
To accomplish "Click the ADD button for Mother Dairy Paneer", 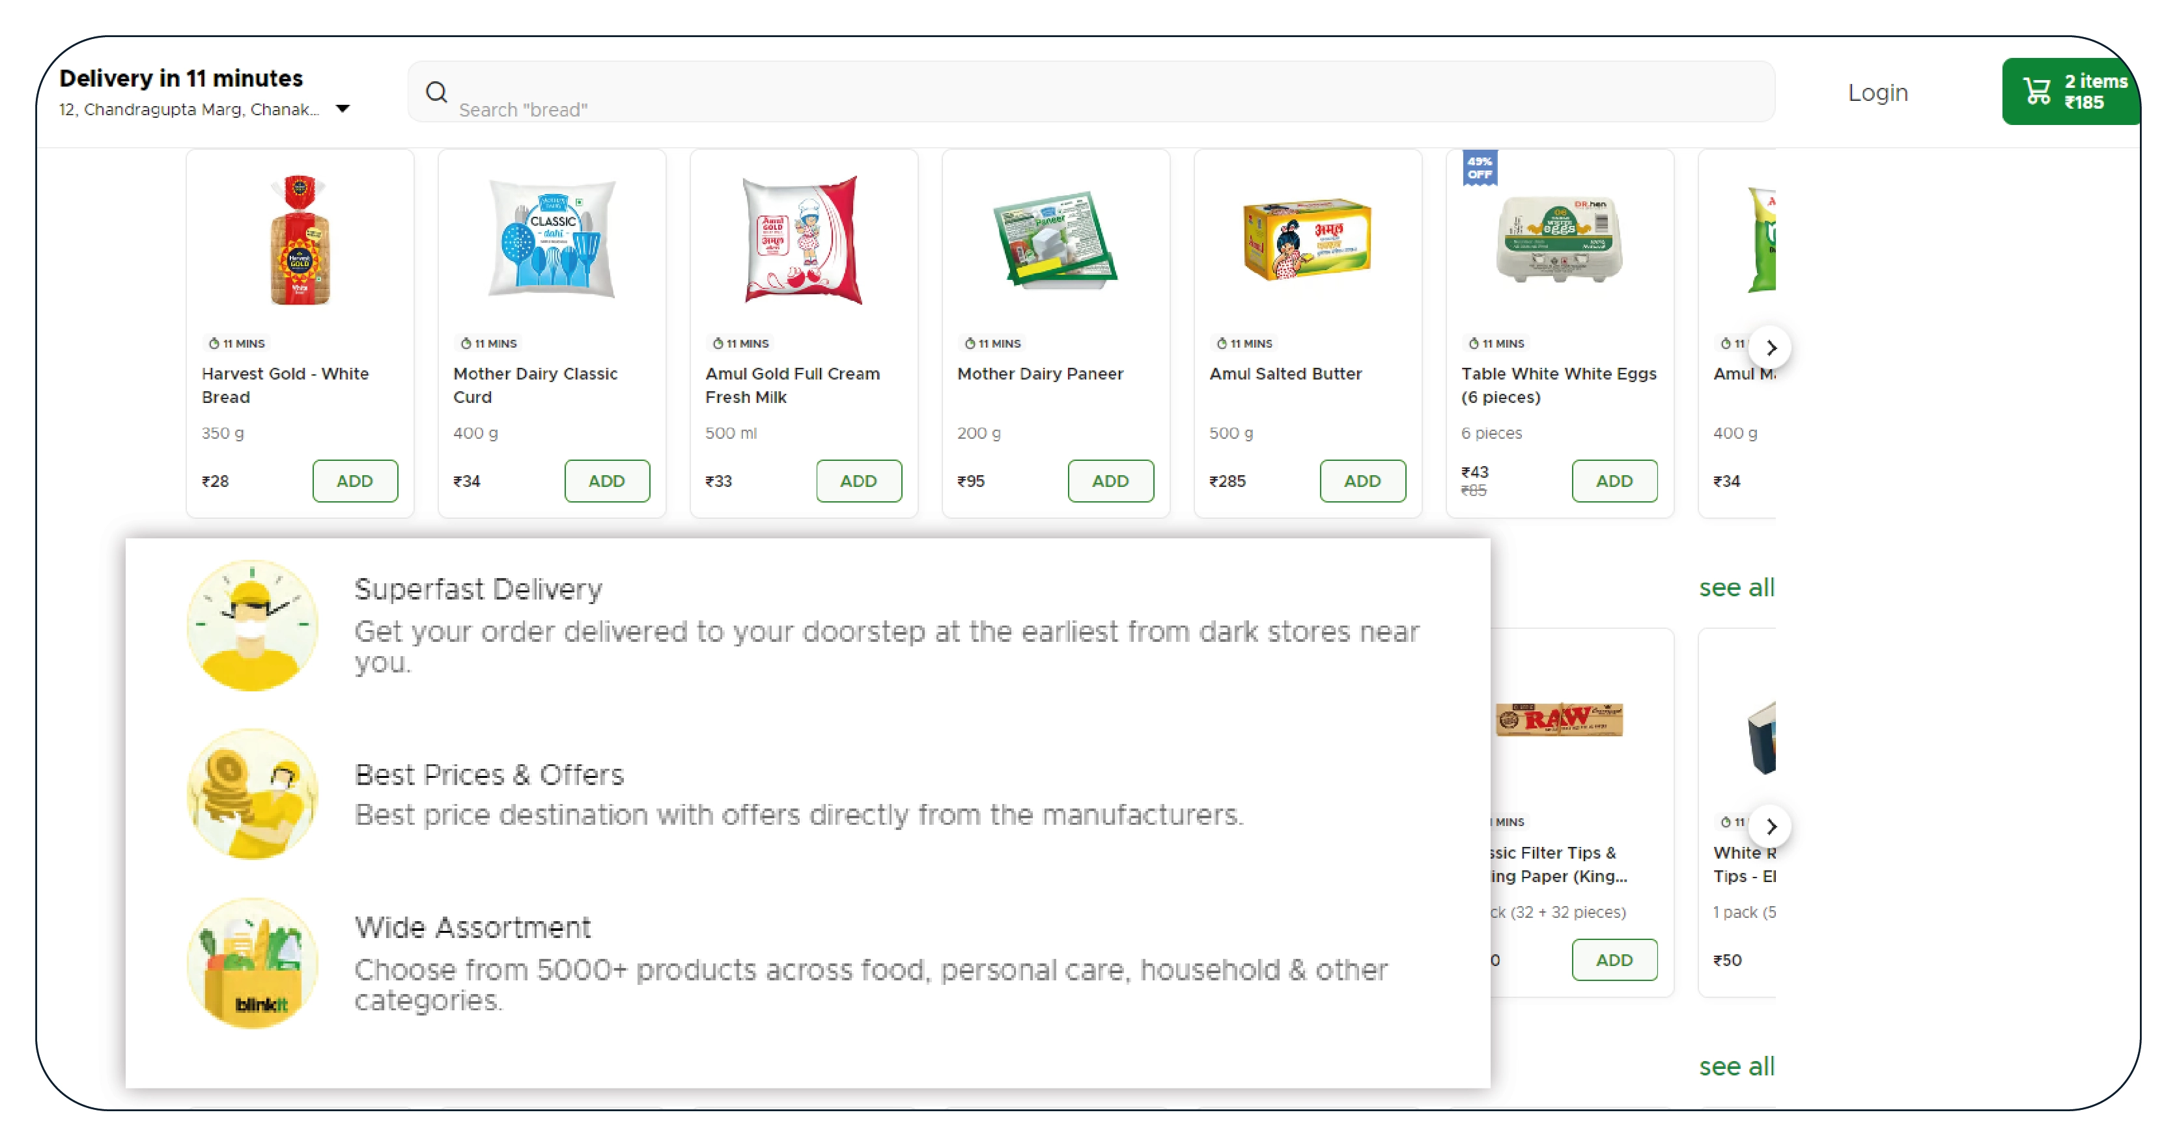I will [1110, 480].
